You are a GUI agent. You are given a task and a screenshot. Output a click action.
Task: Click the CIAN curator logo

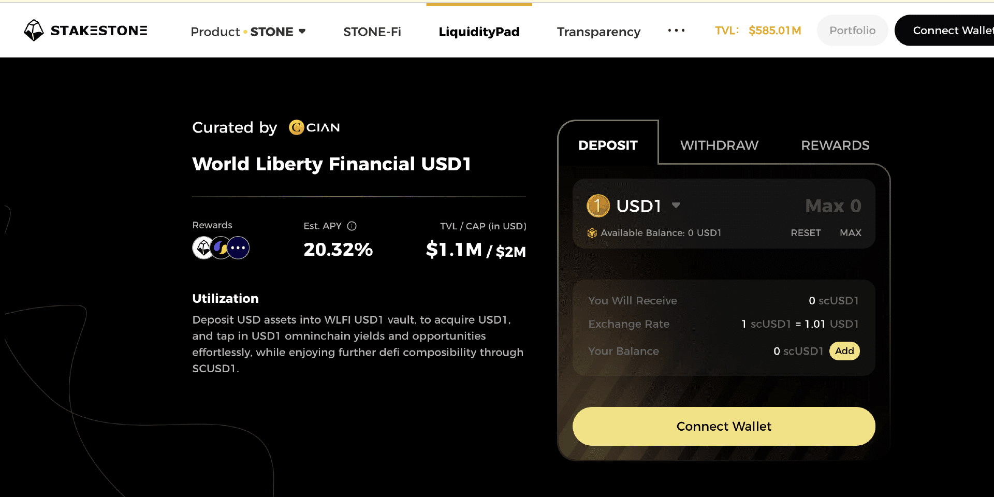[314, 127]
